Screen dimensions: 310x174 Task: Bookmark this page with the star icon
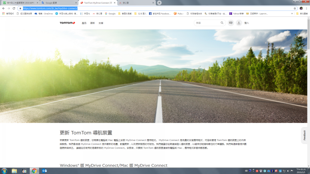click(294, 8)
